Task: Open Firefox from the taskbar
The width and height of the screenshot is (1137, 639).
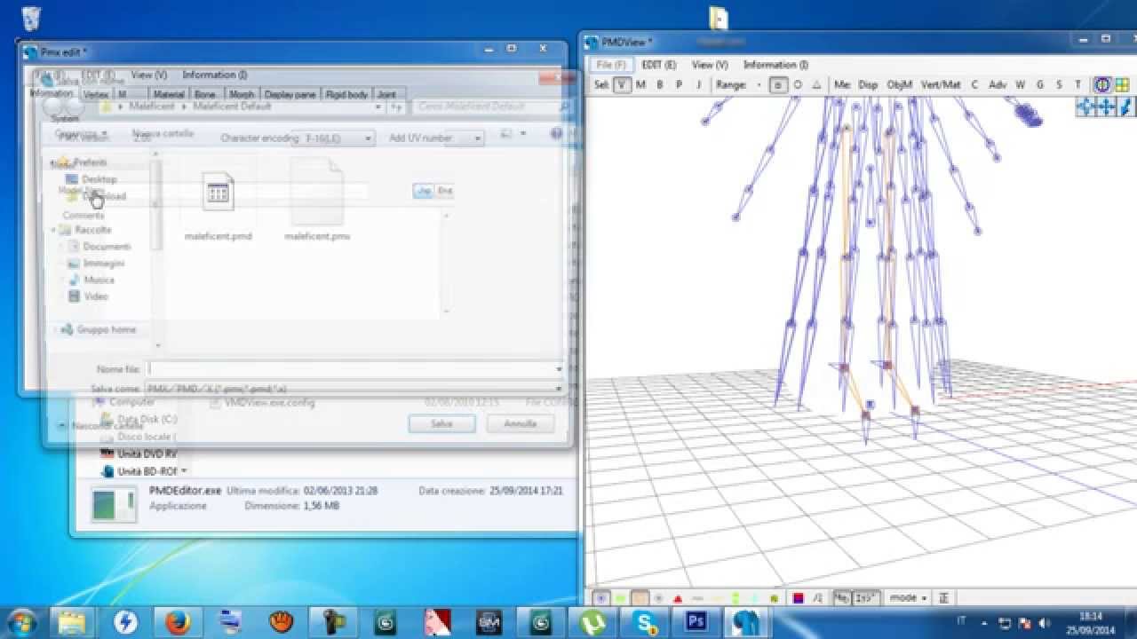Action: tap(178, 622)
